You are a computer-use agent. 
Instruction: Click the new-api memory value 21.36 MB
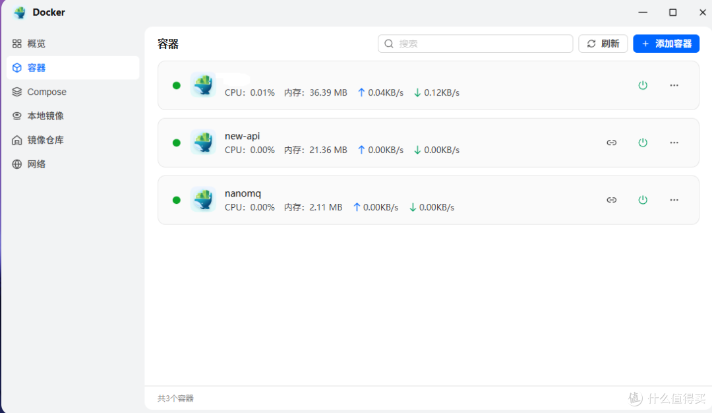click(x=328, y=150)
